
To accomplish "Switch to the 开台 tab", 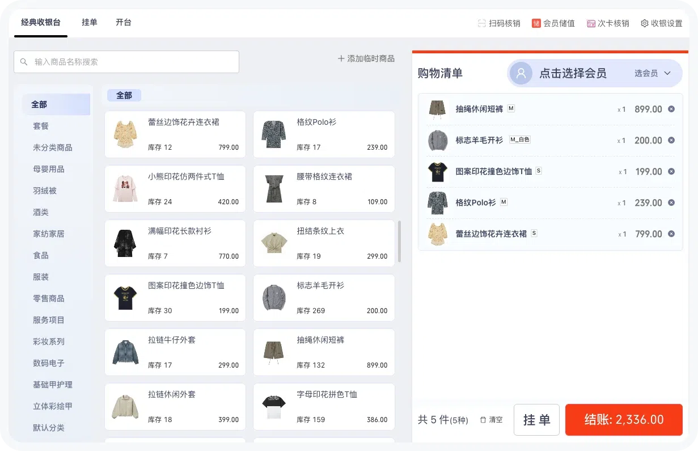I will click(x=124, y=23).
